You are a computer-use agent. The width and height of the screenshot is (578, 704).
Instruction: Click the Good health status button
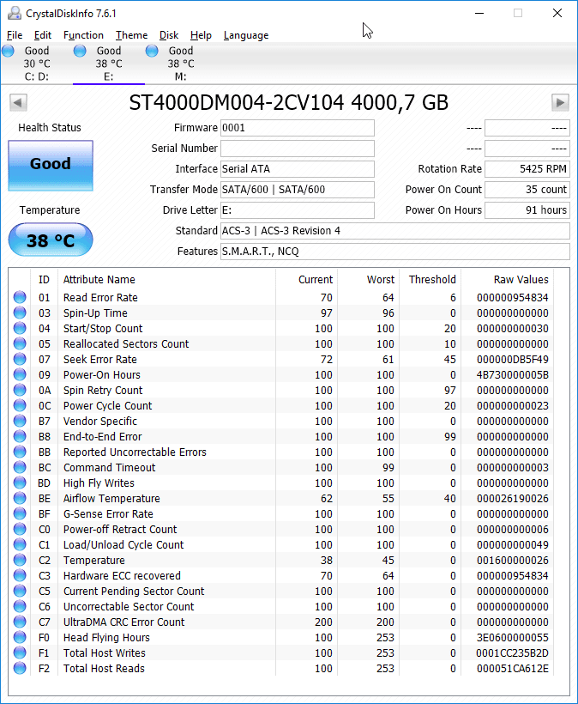51,166
